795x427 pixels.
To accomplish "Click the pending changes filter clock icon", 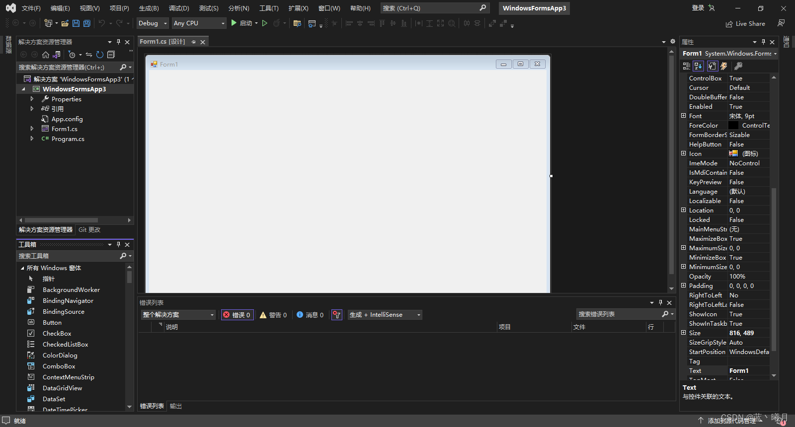I will [x=72, y=55].
